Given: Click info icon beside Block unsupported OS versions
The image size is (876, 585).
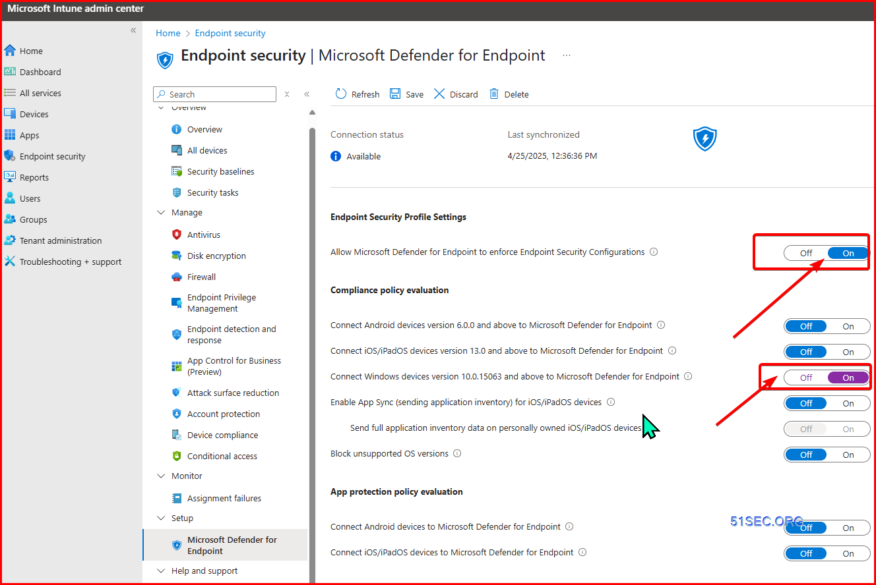Looking at the screenshot, I should pyautogui.click(x=457, y=453).
